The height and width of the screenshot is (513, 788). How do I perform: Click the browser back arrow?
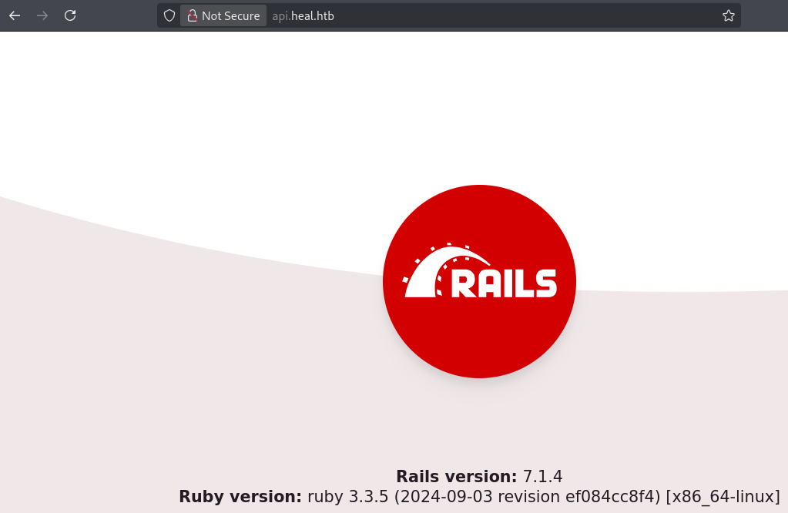click(15, 15)
